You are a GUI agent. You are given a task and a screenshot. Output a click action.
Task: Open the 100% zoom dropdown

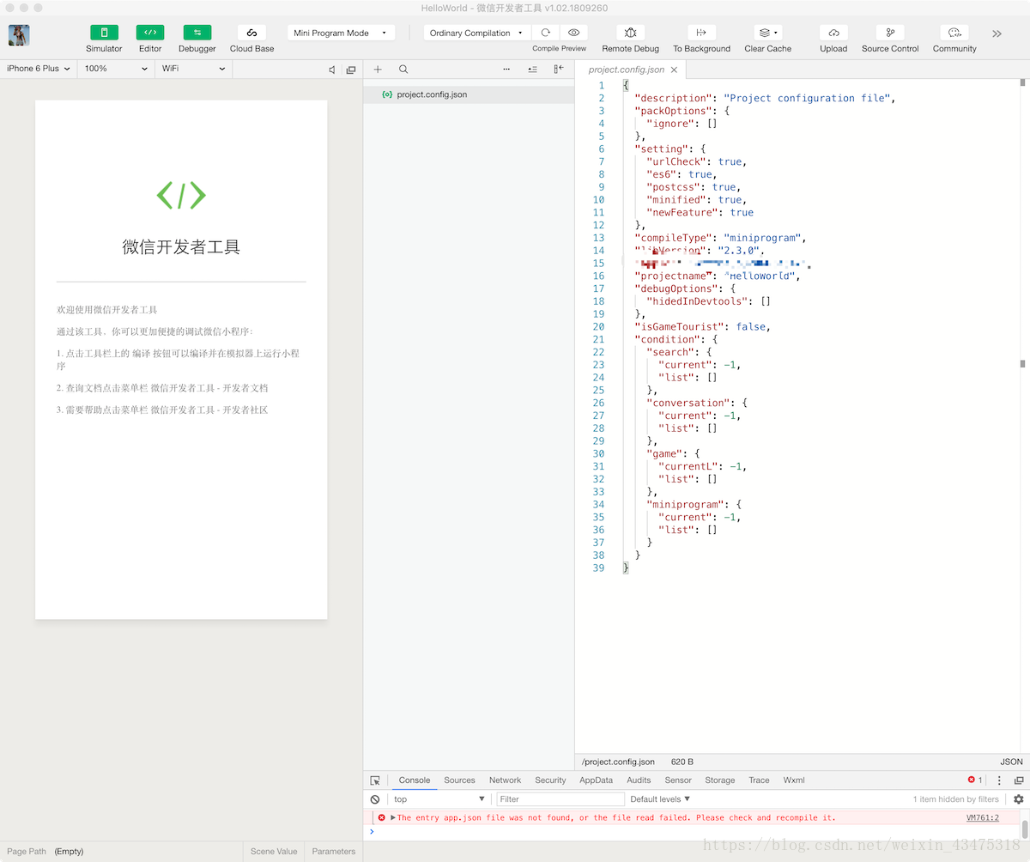[116, 69]
